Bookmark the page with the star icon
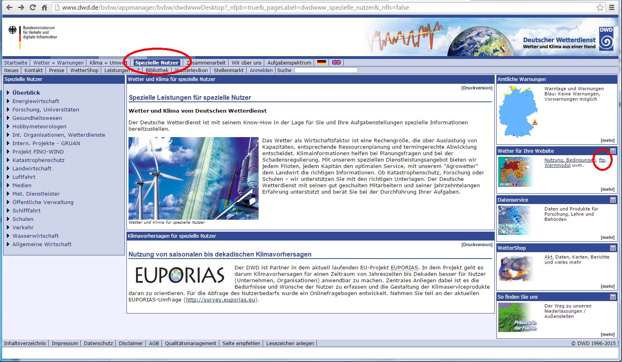The image size is (622, 362). point(600,8)
